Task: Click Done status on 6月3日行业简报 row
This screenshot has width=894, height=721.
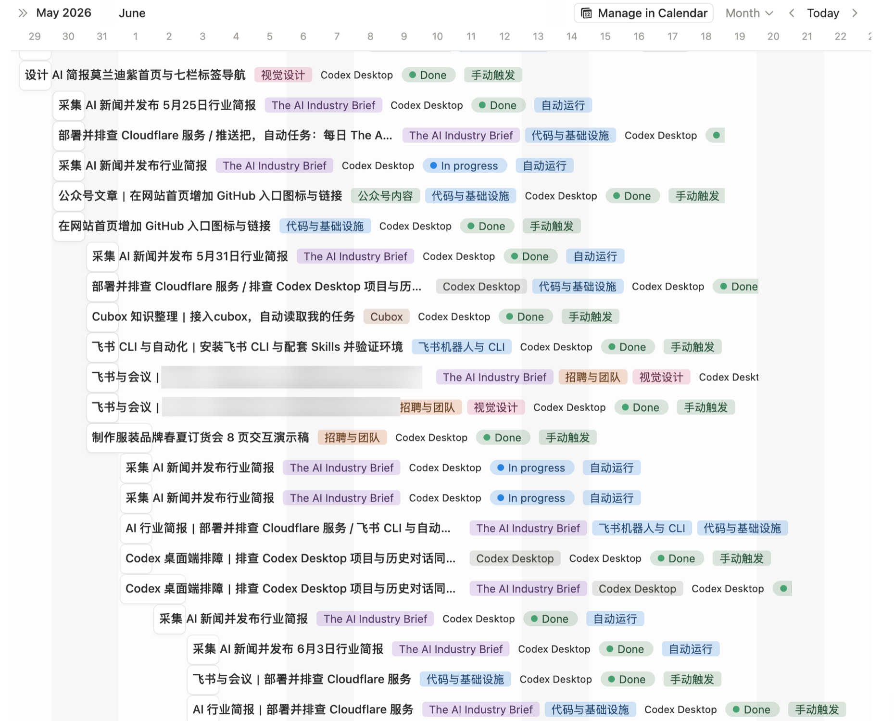Action: pos(626,649)
